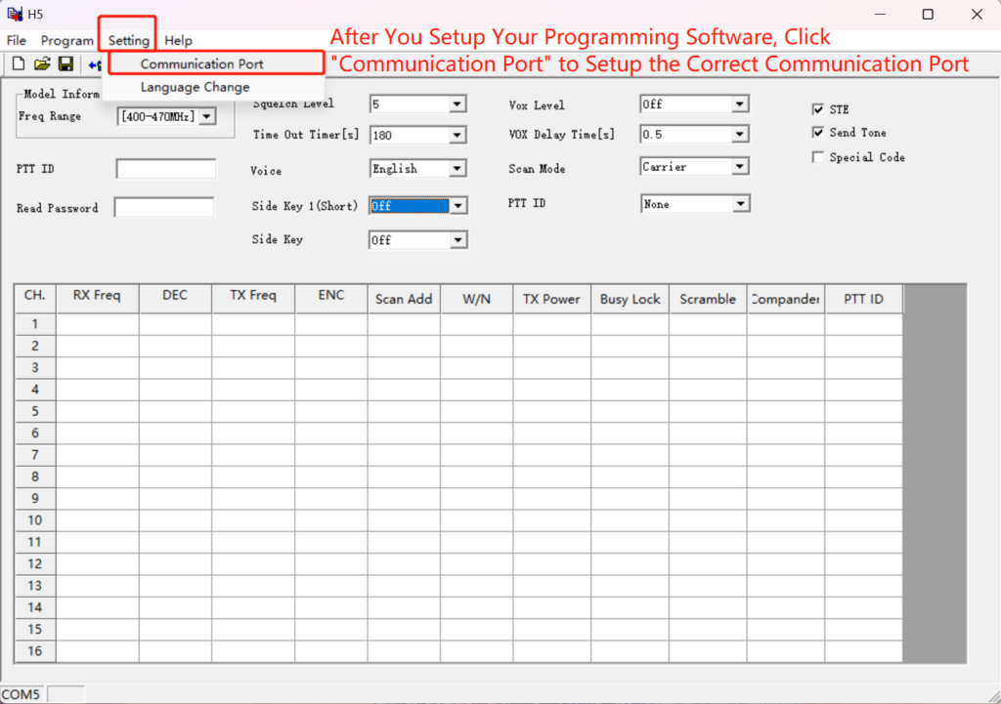The height and width of the screenshot is (704, 1001).
Task: Expand the Squelch Level dropdown
Action: tap(457, 104)
